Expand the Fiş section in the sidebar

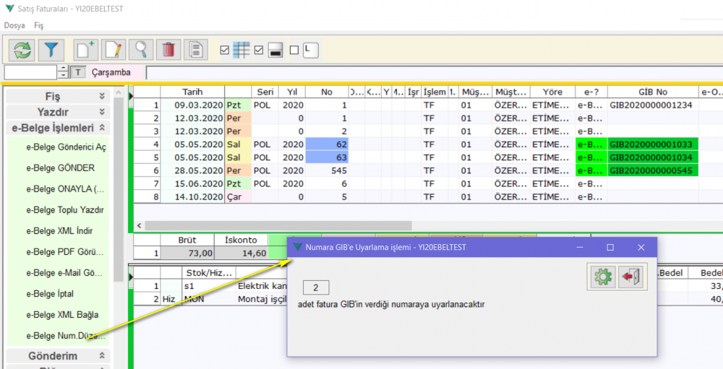(x=102, y=96)
